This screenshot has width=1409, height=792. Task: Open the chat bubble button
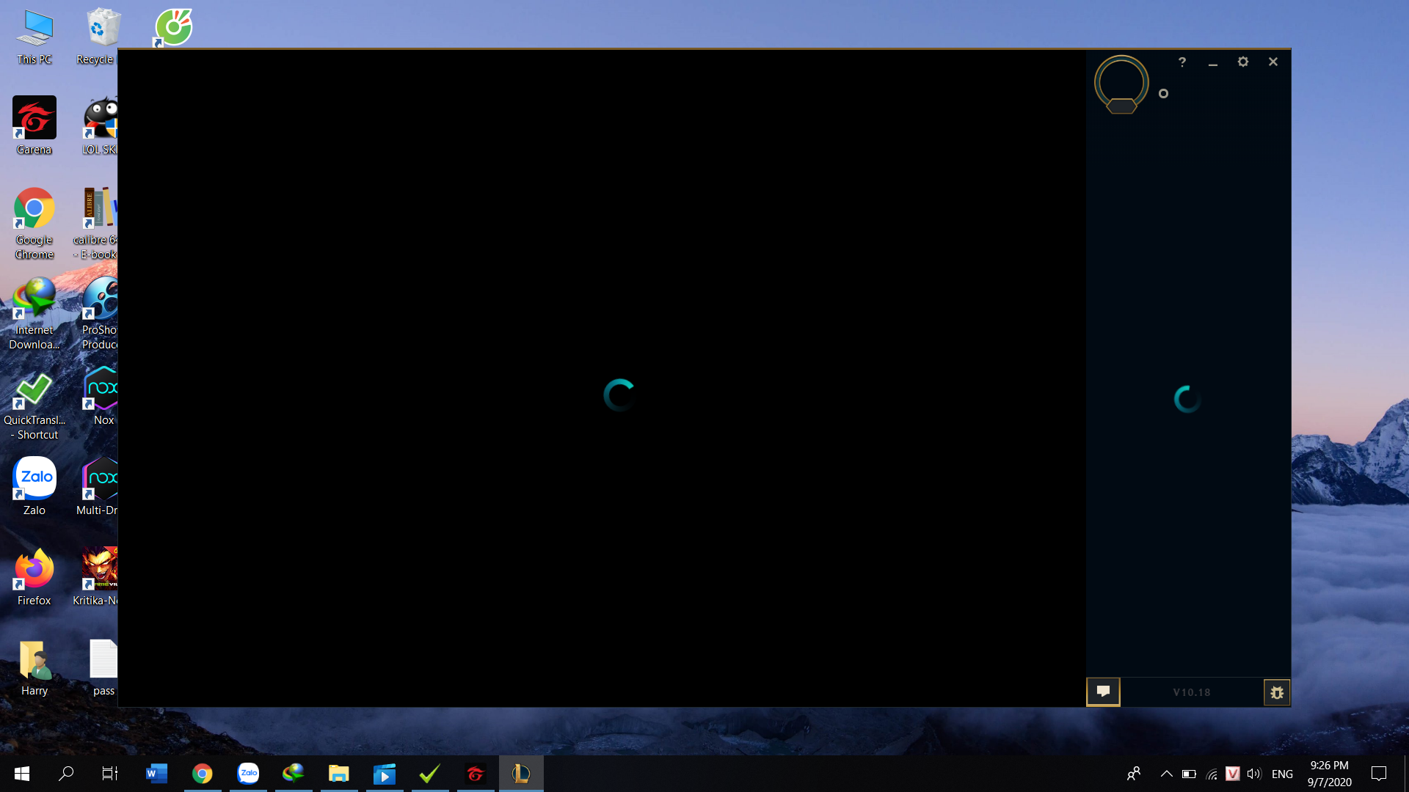(x=1103, y=692)
